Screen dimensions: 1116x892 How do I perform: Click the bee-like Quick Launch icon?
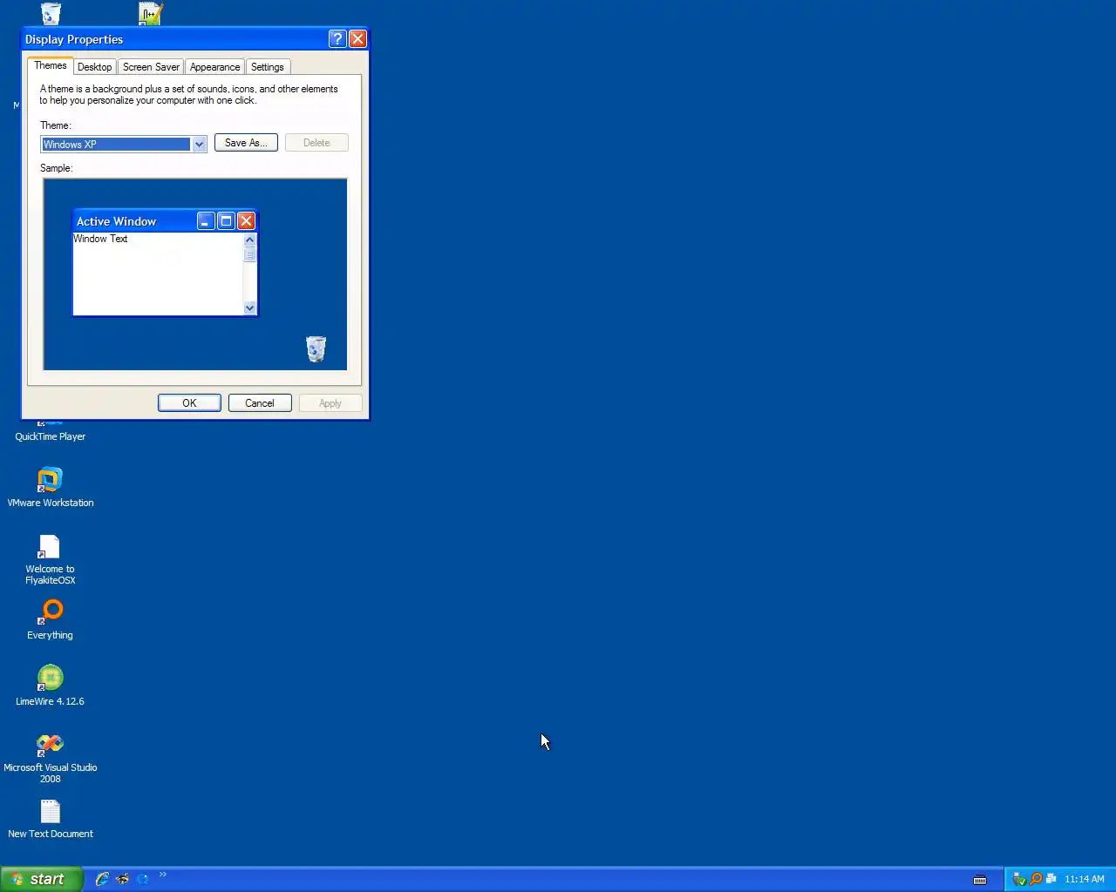pyautogui.click(x=123, y=879)
